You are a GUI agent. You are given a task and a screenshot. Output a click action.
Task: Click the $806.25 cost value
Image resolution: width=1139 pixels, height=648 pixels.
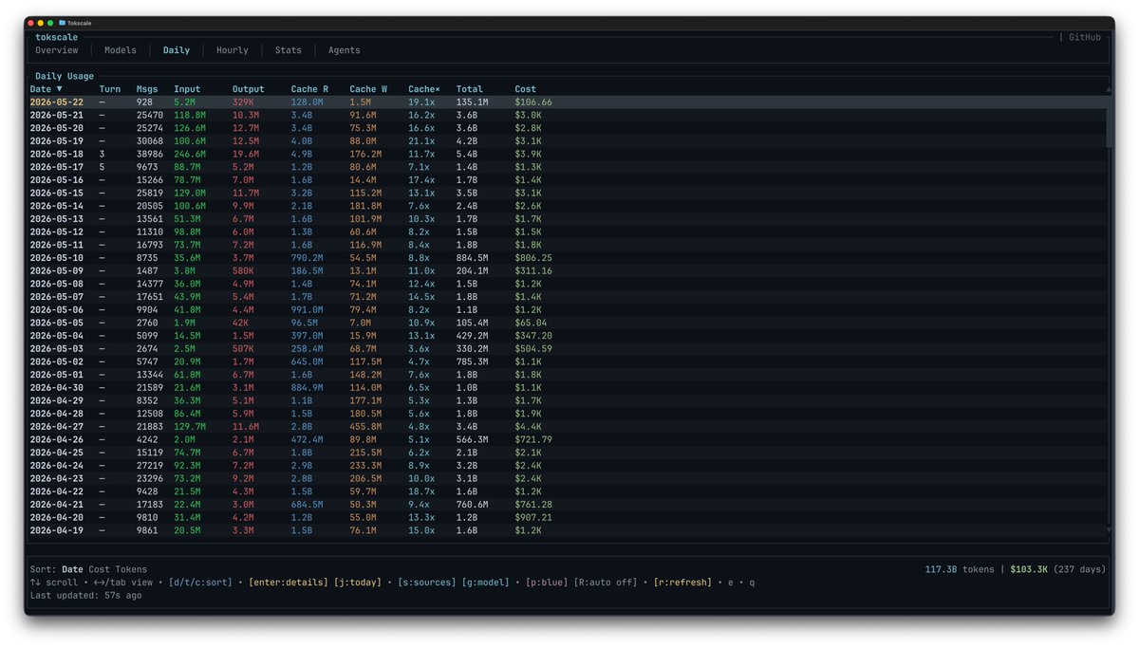point(533,257)
